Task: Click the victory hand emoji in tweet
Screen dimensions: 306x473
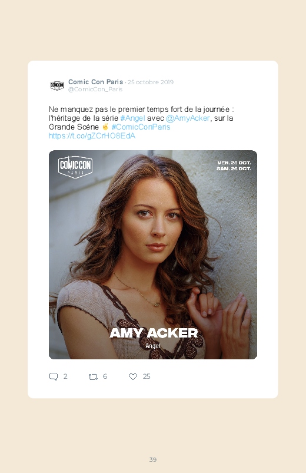Action: click(x=105, y=127)
